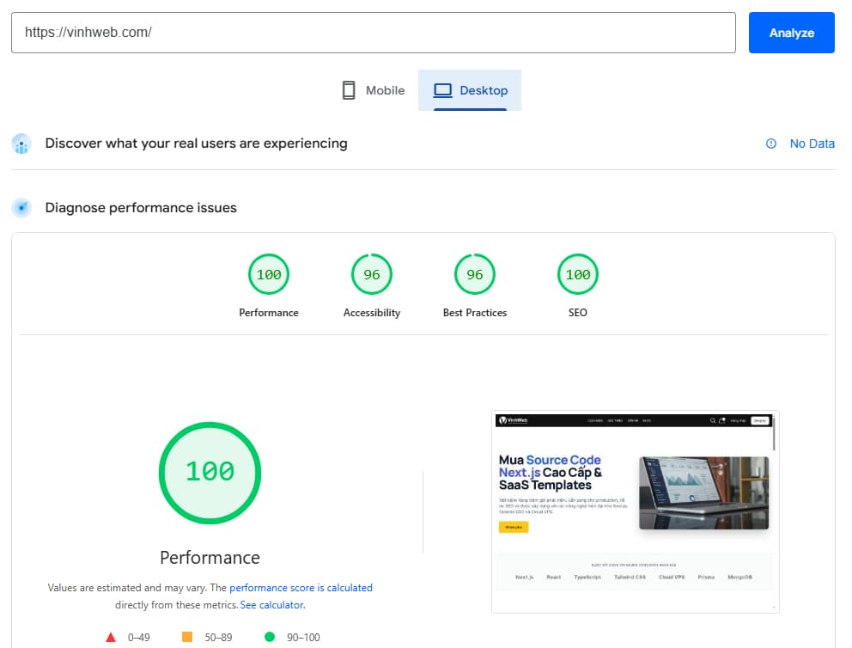
Task: Open the performance score is calculated link
Action: click(301, 588)
